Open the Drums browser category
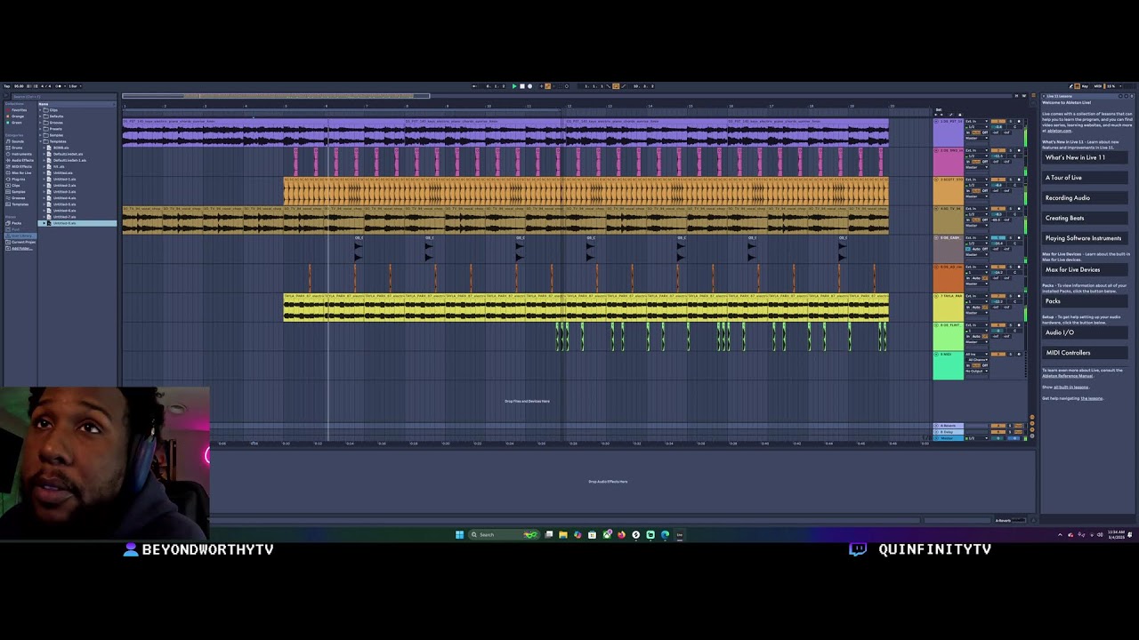This screenshot has width=1139, height=640. (15, 148)
